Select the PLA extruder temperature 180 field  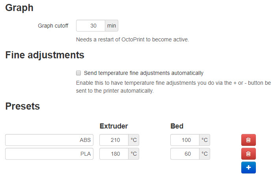pos(114,154)
